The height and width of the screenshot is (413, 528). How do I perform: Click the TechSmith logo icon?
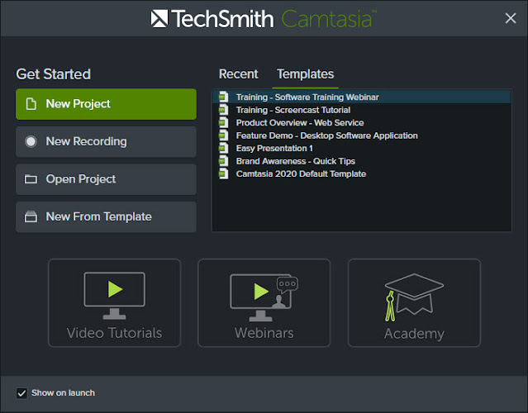[x=159, y=18]
